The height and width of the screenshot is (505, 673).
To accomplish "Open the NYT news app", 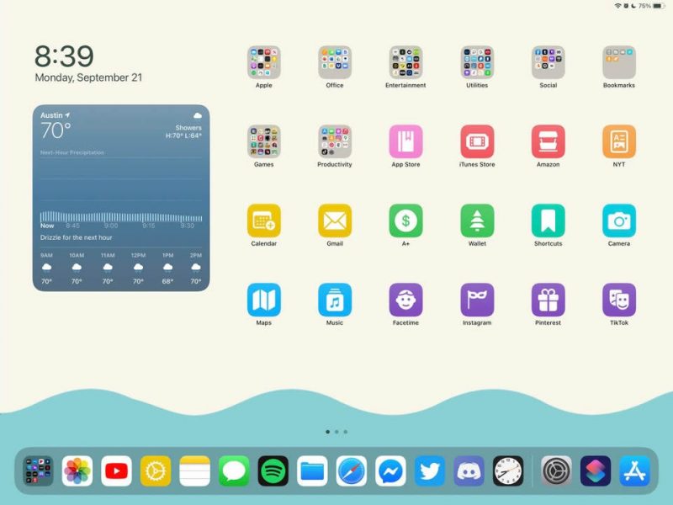I will [x=618, y=142].
